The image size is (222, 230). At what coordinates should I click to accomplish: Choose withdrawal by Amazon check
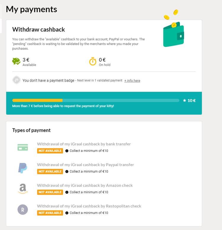click(x=85, y=185)
